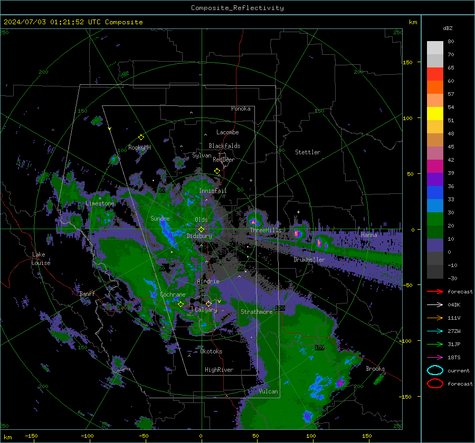This screenshot has width=475, height=443.
Task: Click the orange 111V arrow in legend
Action: pos(435,318)
